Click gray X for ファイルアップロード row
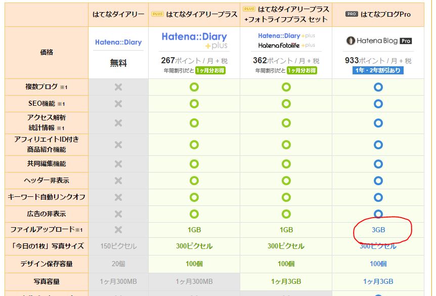436x296 pixels. click(x=118, y=230)
